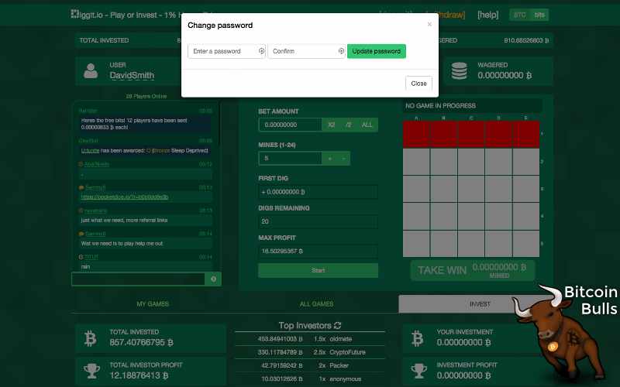Dig the red tile in column E, row 1

click(x=526, y=135)
